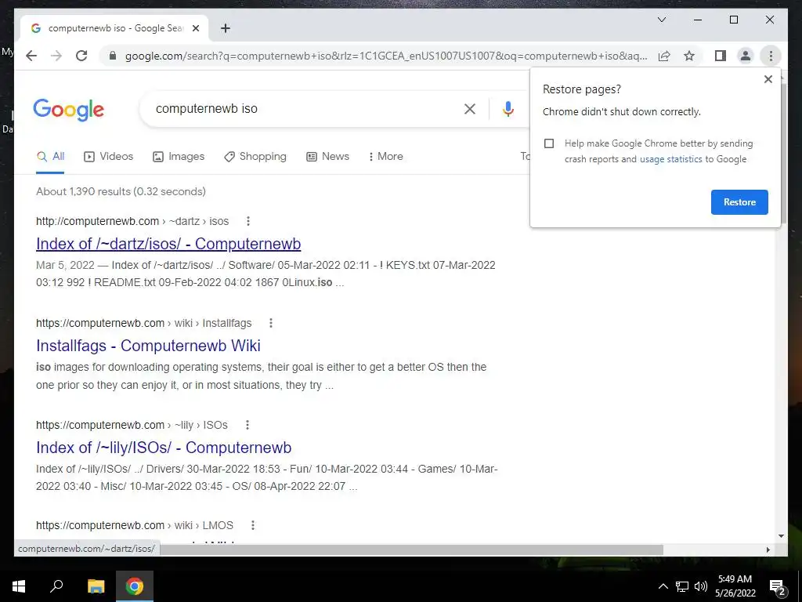Open options for ~dartz isos result
The image size is (802, 602).
click(x=248, y=221)
